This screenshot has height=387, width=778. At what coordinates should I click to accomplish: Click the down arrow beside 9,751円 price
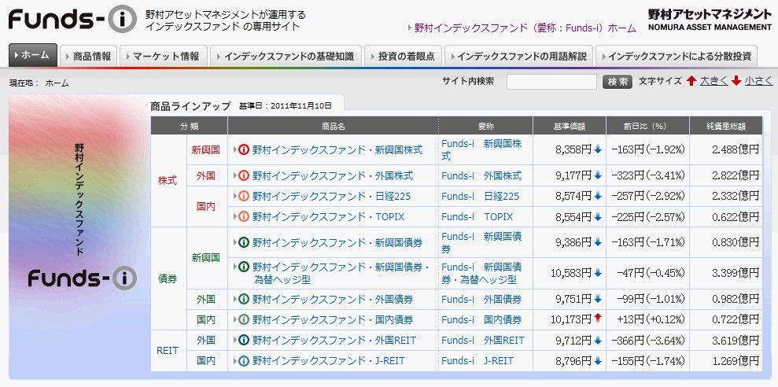[x=598, y=299]
